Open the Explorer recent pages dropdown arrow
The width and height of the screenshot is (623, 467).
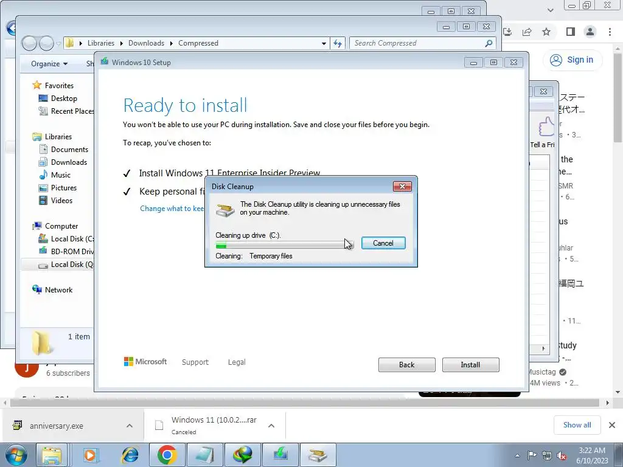pyautogui.click(x=58, y=43)
